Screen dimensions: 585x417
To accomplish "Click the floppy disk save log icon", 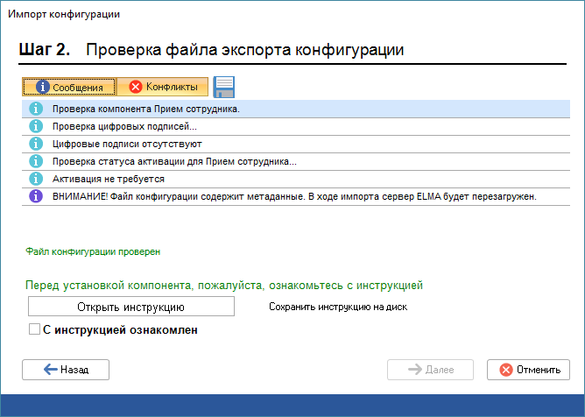I will (x=224, y=87).
